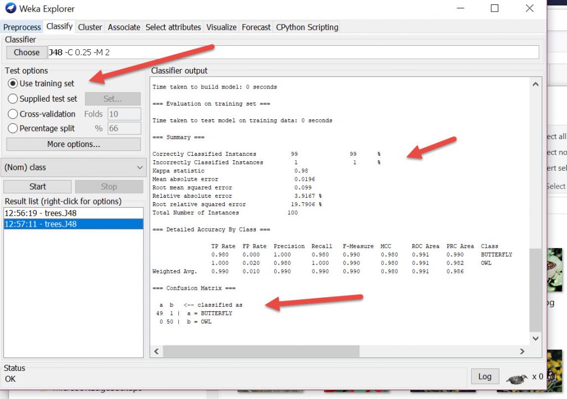
Task: Click the Weka bird logo icon
Action: point(11,9)
